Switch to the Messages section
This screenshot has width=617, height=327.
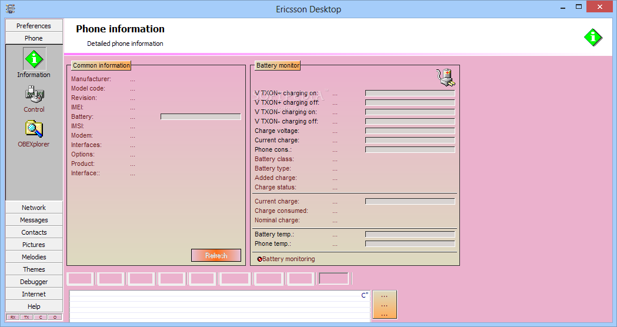point(34,220)
